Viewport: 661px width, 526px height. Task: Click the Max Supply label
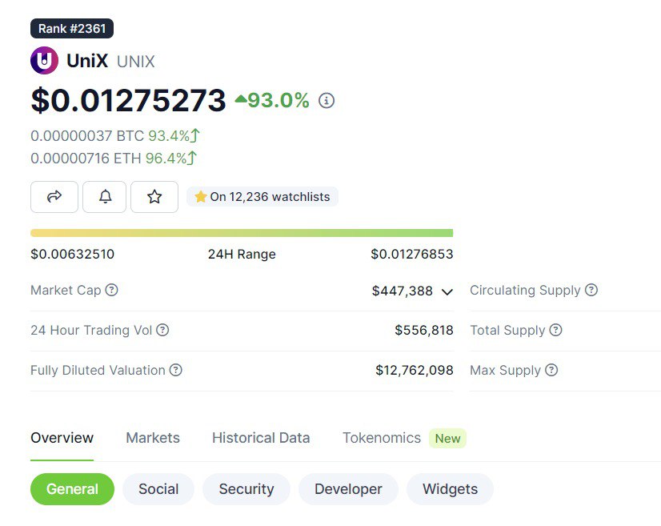[506, 370]
